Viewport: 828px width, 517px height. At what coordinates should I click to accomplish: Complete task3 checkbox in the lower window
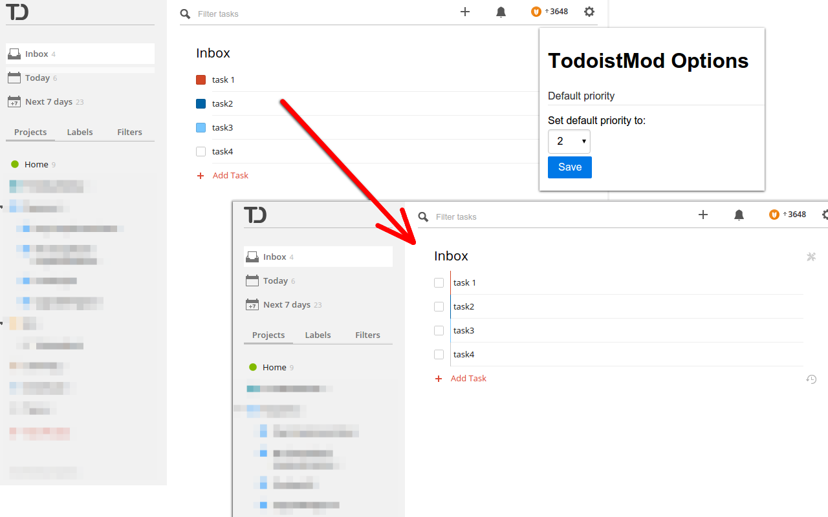tap(439, 331)
